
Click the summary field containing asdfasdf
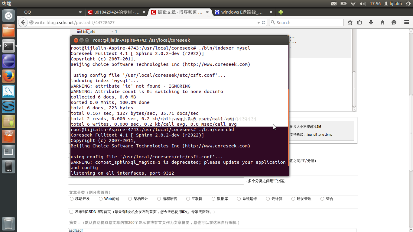pyautogui.click(x=212, y=230)
